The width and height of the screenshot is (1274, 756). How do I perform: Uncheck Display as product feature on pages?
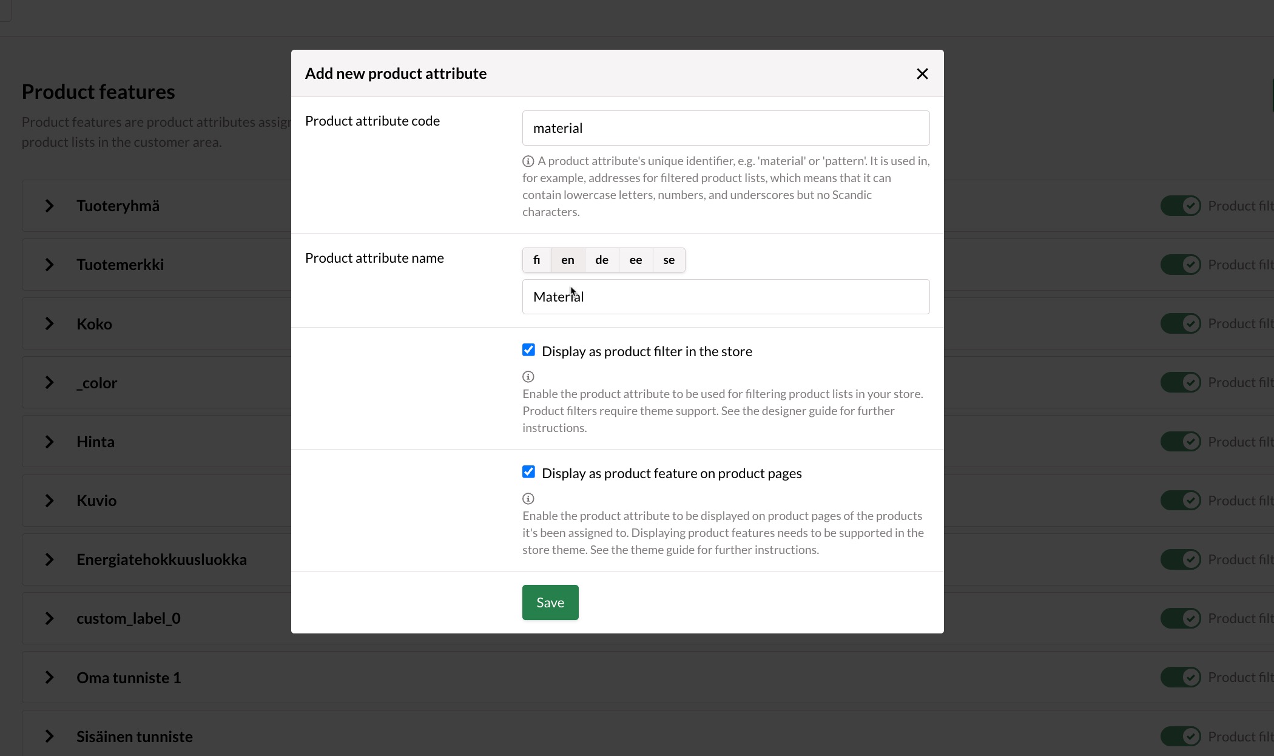(528, 472)
